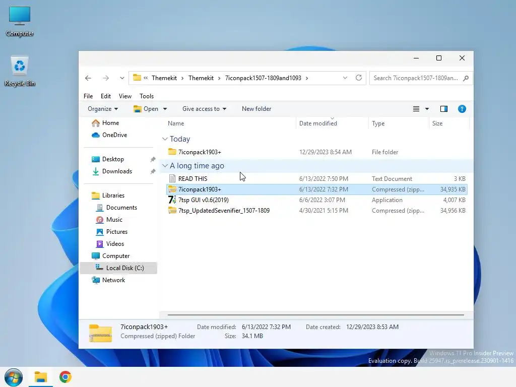Click the horizontal scrollbar in file list
The image size is (516, 387).
tap(315, 315)
